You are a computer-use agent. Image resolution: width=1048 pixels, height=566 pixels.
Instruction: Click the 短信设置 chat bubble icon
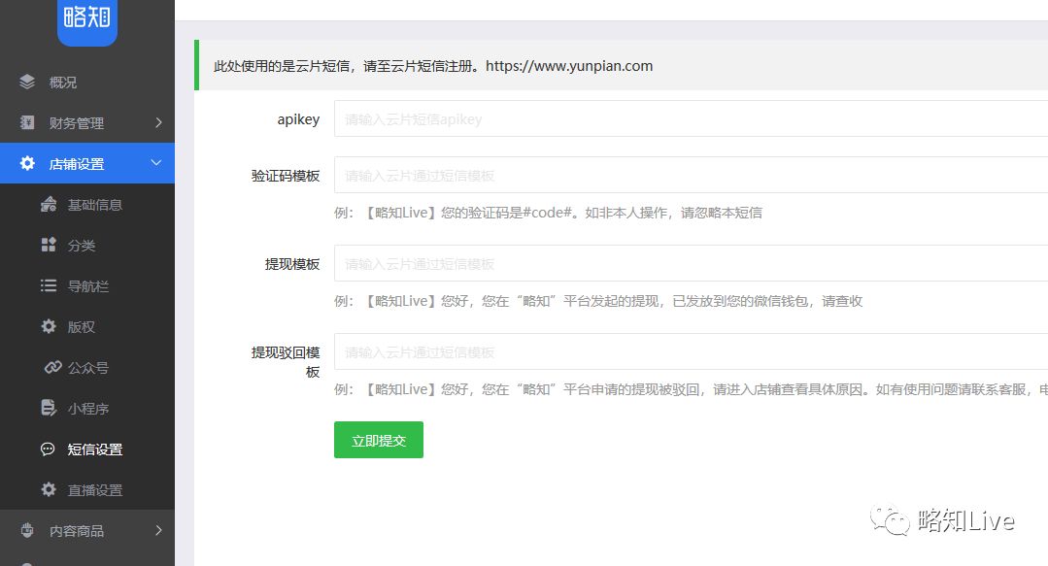pyautogui.click(x=48, y=449)
